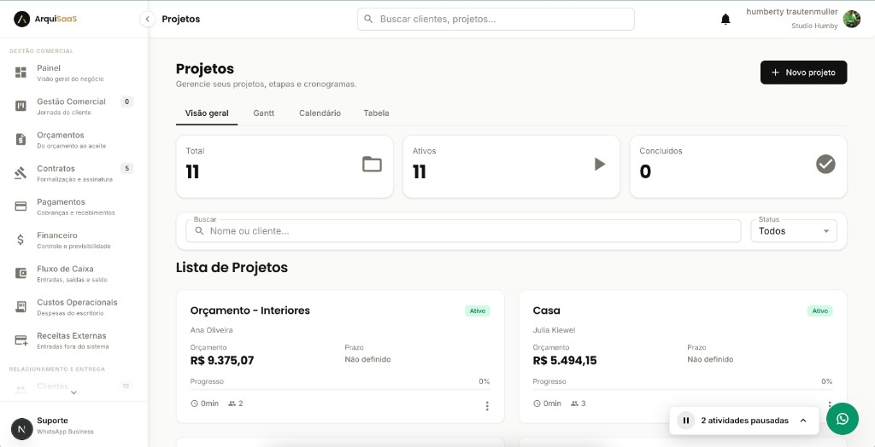
Task: Click the ArquiSaaS logo icon
Action: point(21,19)
